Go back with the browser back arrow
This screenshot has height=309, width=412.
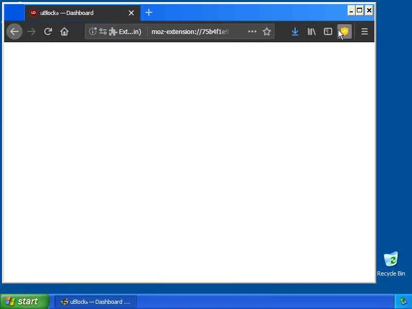click(x=14, y=31)
